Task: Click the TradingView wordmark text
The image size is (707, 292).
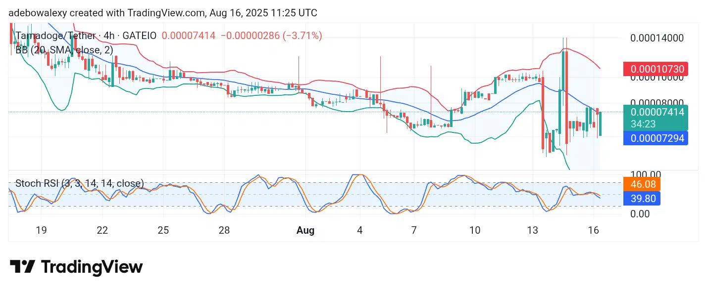Action: tap(92, 267)
